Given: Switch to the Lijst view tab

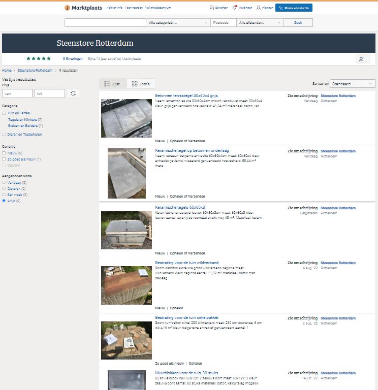Looking at the screenshot, I should click(x=113, y=84).
